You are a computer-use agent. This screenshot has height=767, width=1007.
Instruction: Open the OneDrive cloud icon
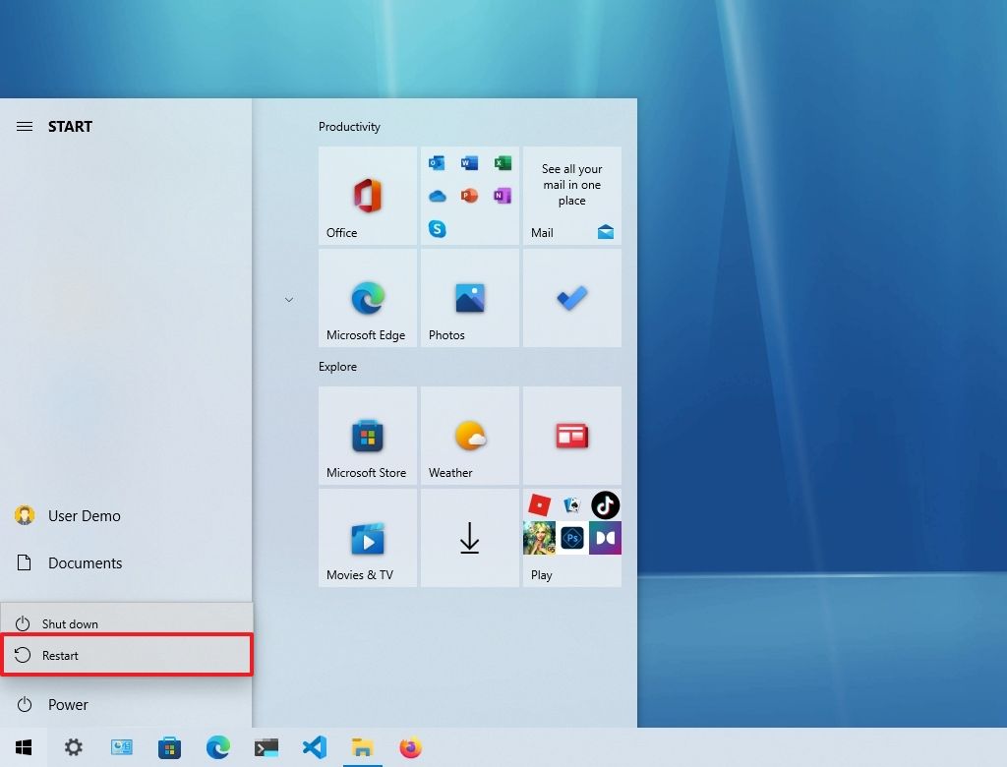[437, 196]
